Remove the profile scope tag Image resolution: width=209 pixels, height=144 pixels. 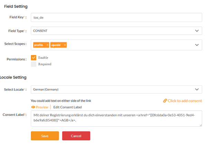click(x=47, y=45)
